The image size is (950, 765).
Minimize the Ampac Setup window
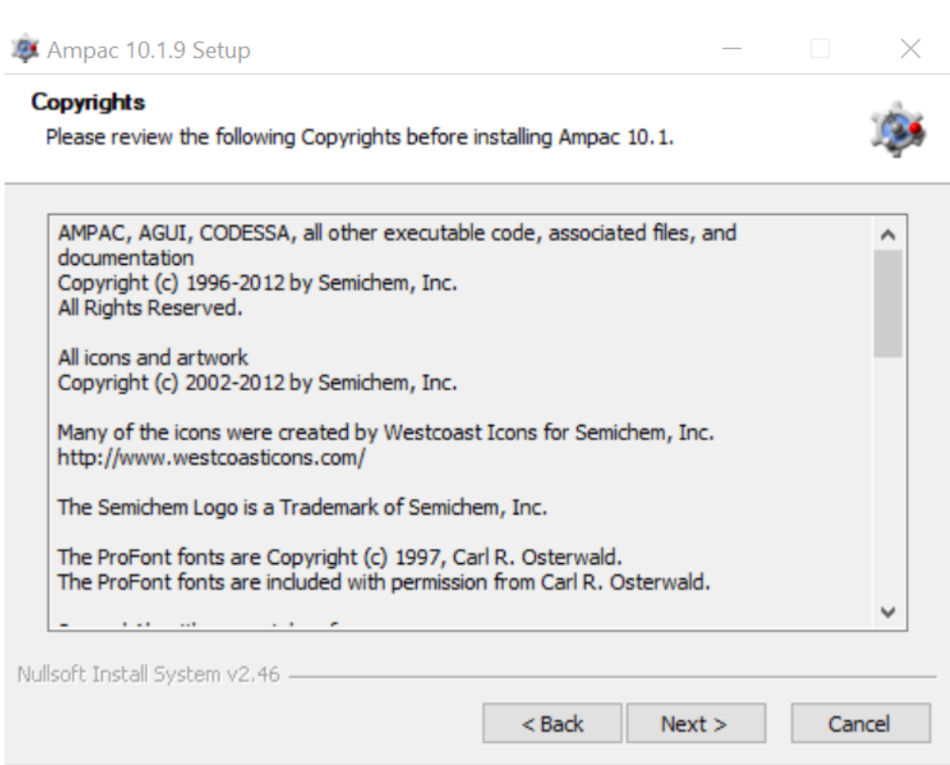(x=731, y=49)
